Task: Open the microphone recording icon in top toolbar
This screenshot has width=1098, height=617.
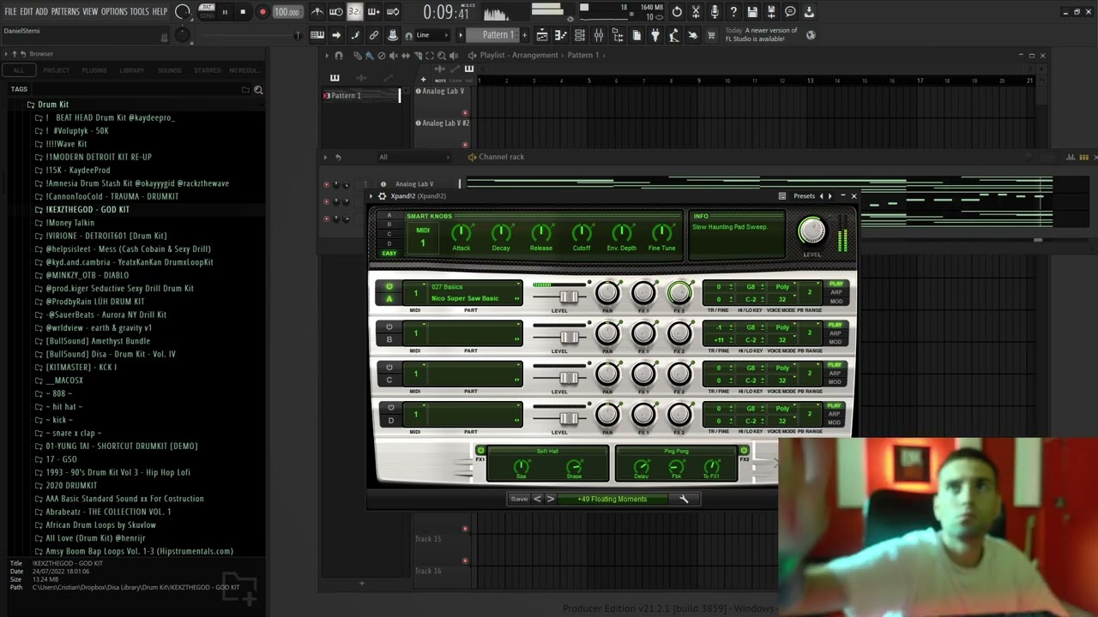Action: click(715, 12)
